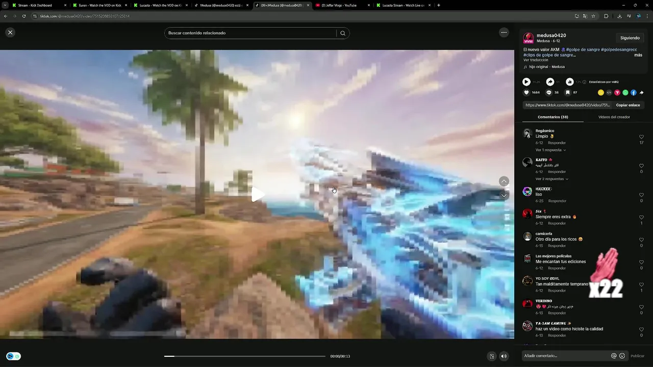Open comments via speech bubble icon

[549, 93]
